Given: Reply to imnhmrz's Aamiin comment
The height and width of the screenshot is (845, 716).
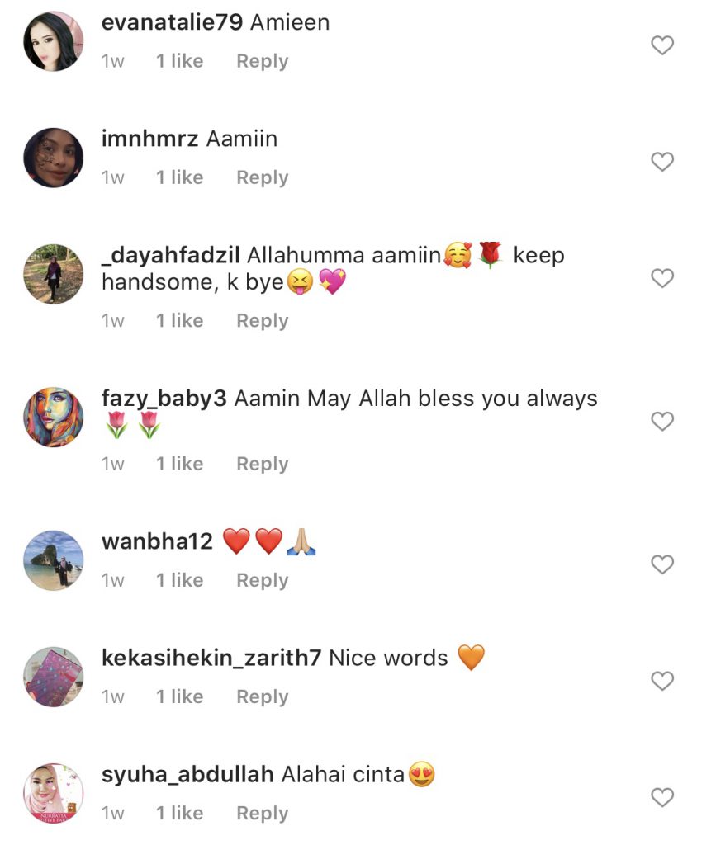Looking at the screenshot, I should click(263, 178).
